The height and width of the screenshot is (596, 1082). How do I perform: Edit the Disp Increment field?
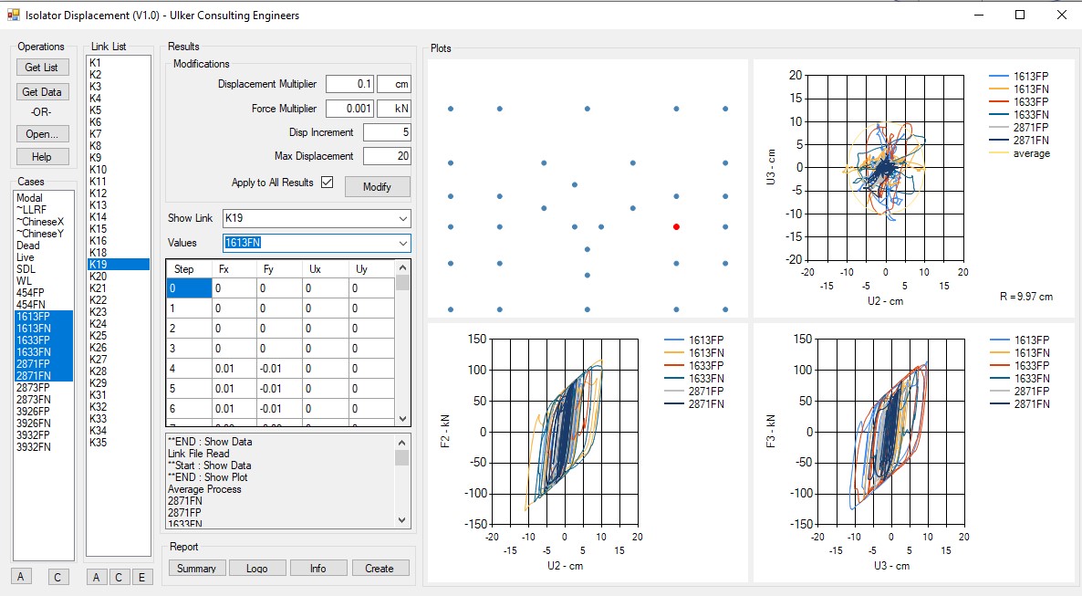[387, 132]
